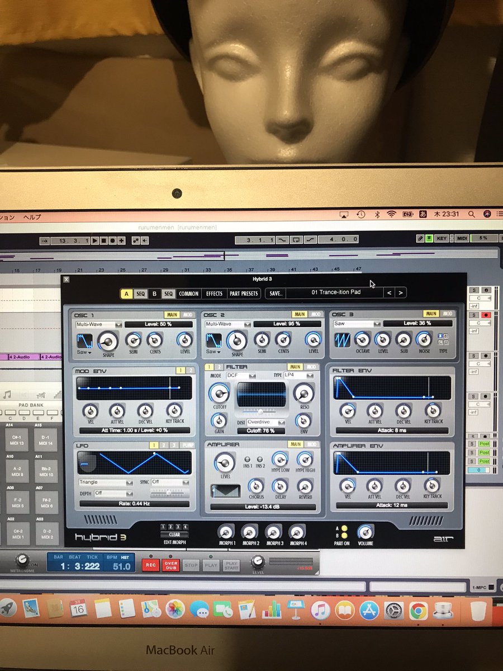Toggle the INS 1 insert button
The width and height of the screenshot is (503, 671).
(x=247, y=459)
